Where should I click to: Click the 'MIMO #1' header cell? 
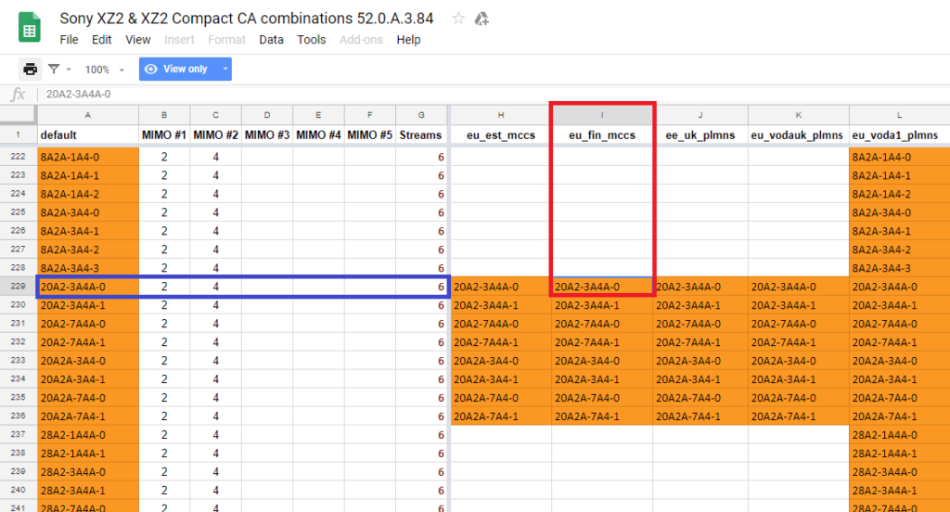click(164, 135)
